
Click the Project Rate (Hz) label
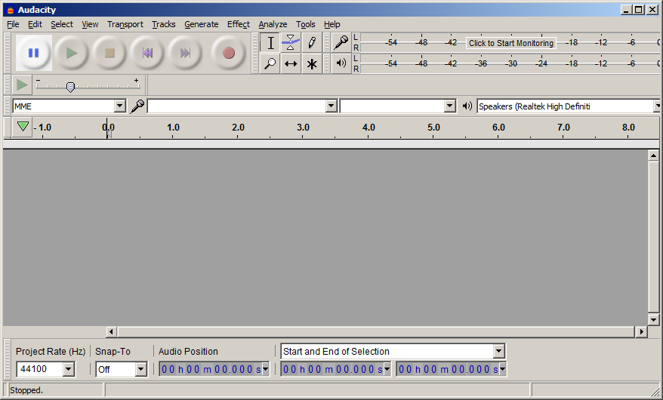click(x=51, y=352)
